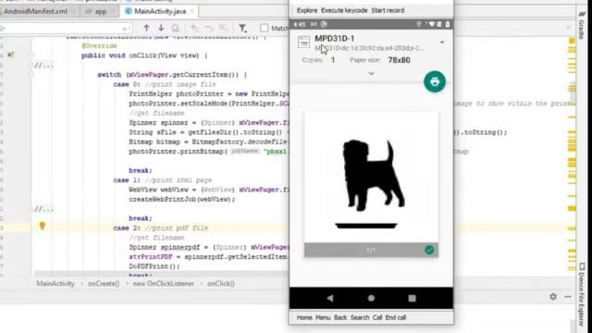592x333 pixels.
Task: Tap the emulator Back triangle navigation button
Action: coord(330,298)
